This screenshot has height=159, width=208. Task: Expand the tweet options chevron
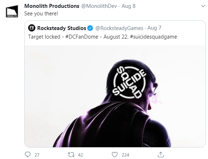pyautogui.click(x=203, y=6)
